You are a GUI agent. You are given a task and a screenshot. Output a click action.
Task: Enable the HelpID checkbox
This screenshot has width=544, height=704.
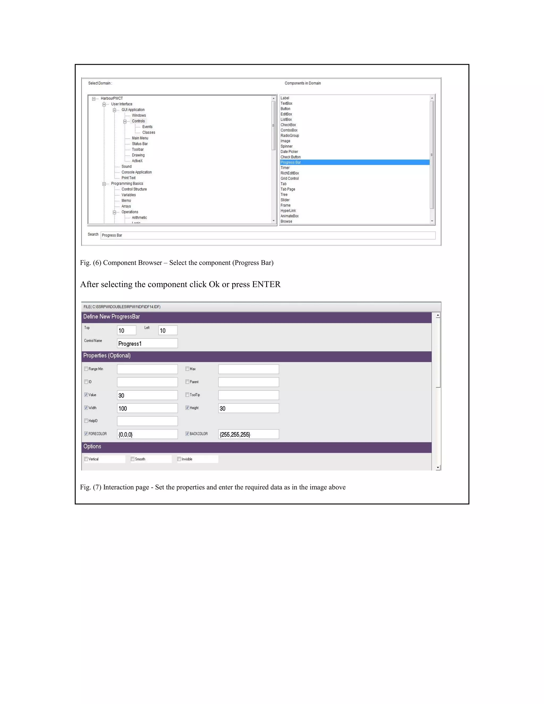pos(86,421)
